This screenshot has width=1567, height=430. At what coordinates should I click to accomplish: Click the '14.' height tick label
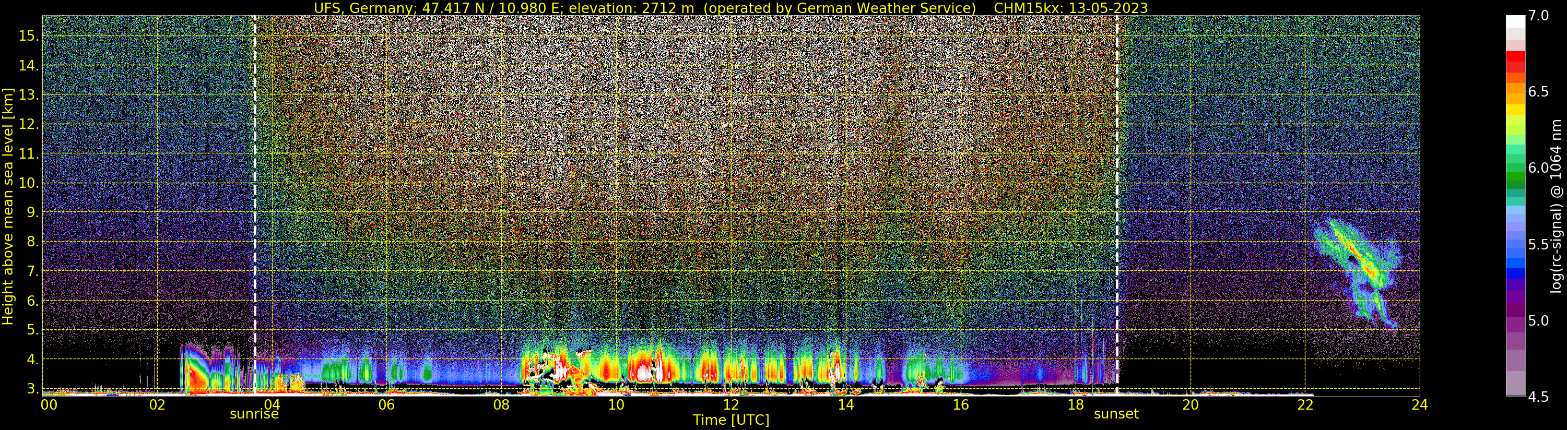click(x=29, y=66)
